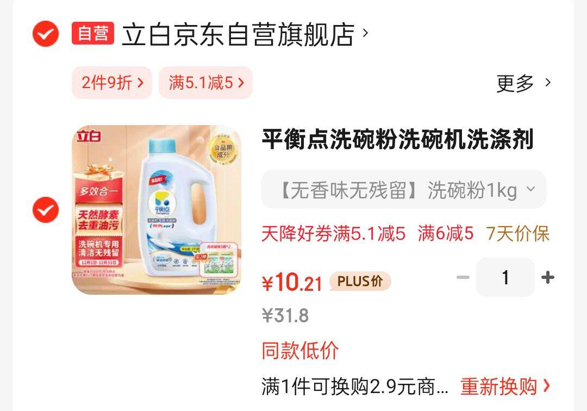
Task: Open the product thumbnail image
Action: (x=157, y=210)
